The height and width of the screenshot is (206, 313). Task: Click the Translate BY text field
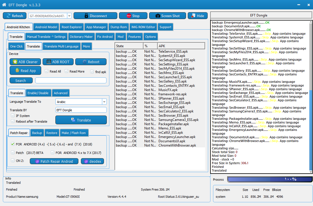tap(81, 110)
